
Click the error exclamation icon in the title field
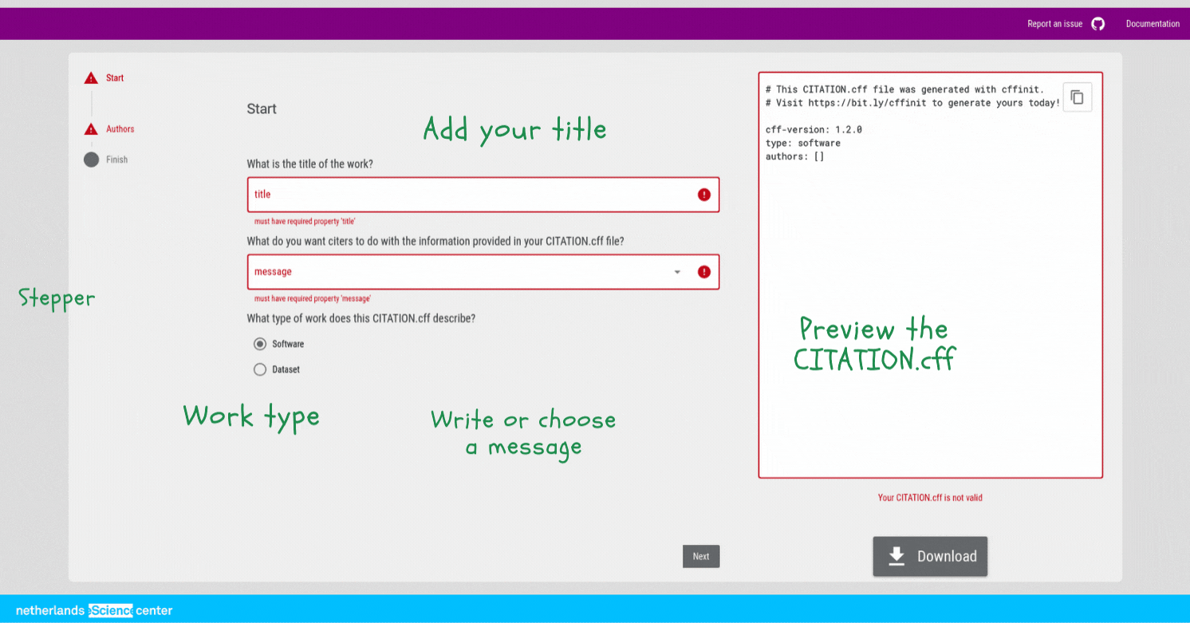point(703,194)
